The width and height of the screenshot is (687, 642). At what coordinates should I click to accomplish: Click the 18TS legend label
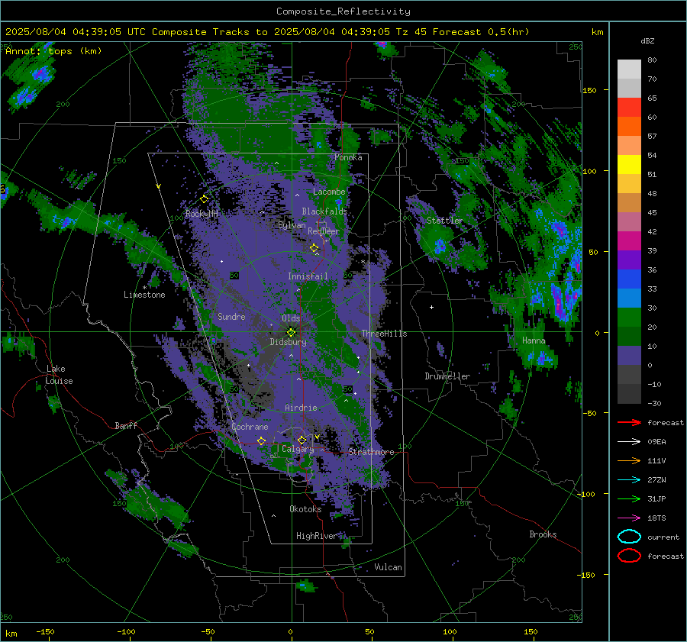click(656, 518)
